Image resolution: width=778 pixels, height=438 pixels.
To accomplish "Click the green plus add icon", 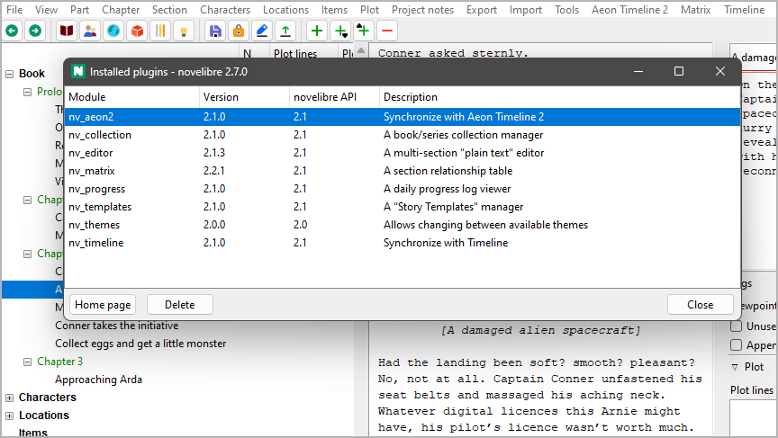I will 317,31.
